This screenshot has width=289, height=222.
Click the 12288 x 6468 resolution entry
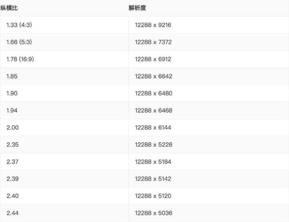(x=154, y=110)
